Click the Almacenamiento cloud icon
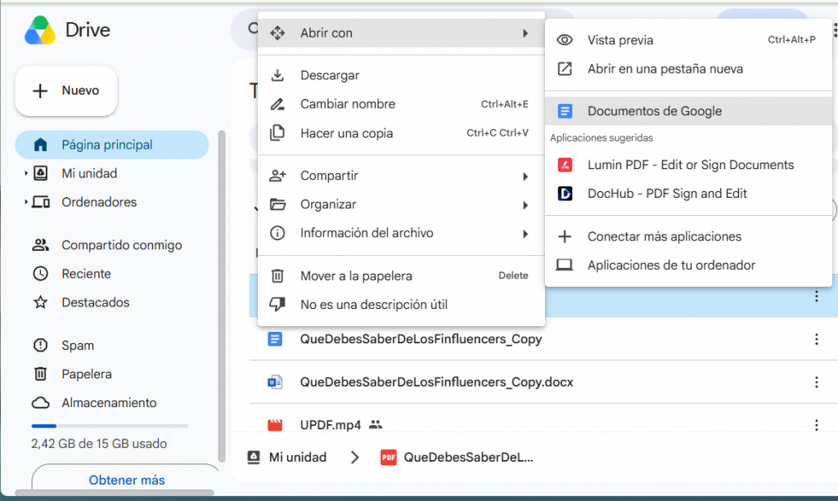Screen dimensions: 838x501 (x=41, y=403)
